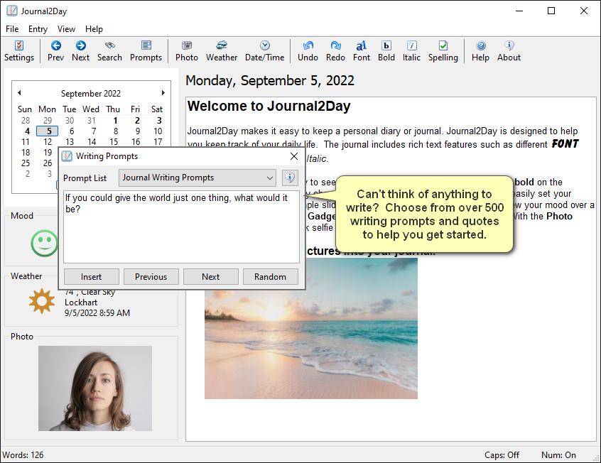601x463 pixels.
Task: Close the Writing Prompts dialog
Action: (x=294, y=156)
